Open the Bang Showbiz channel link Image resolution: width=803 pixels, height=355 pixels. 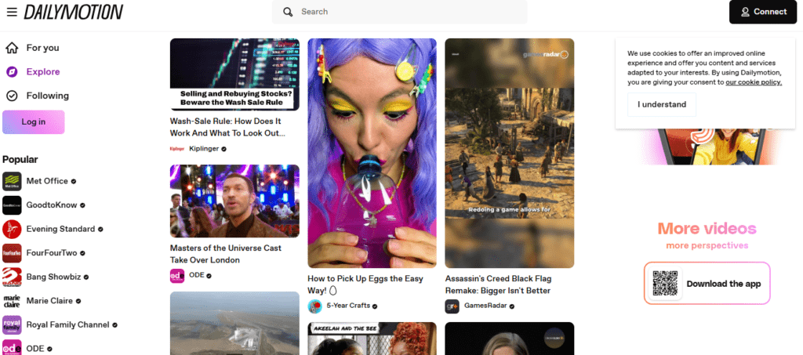(54, 277)
